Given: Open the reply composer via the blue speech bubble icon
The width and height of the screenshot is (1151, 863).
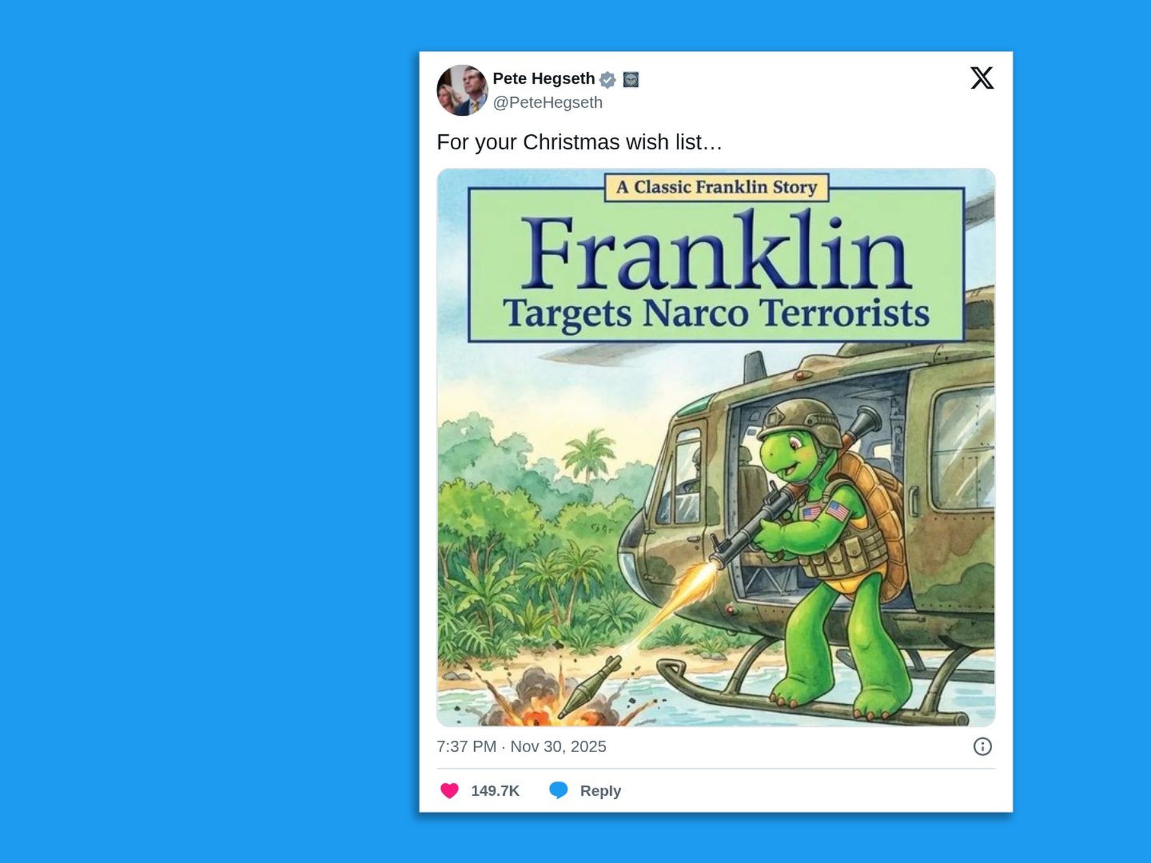Looking at the screenshot, I should click(x=558, y=790).
